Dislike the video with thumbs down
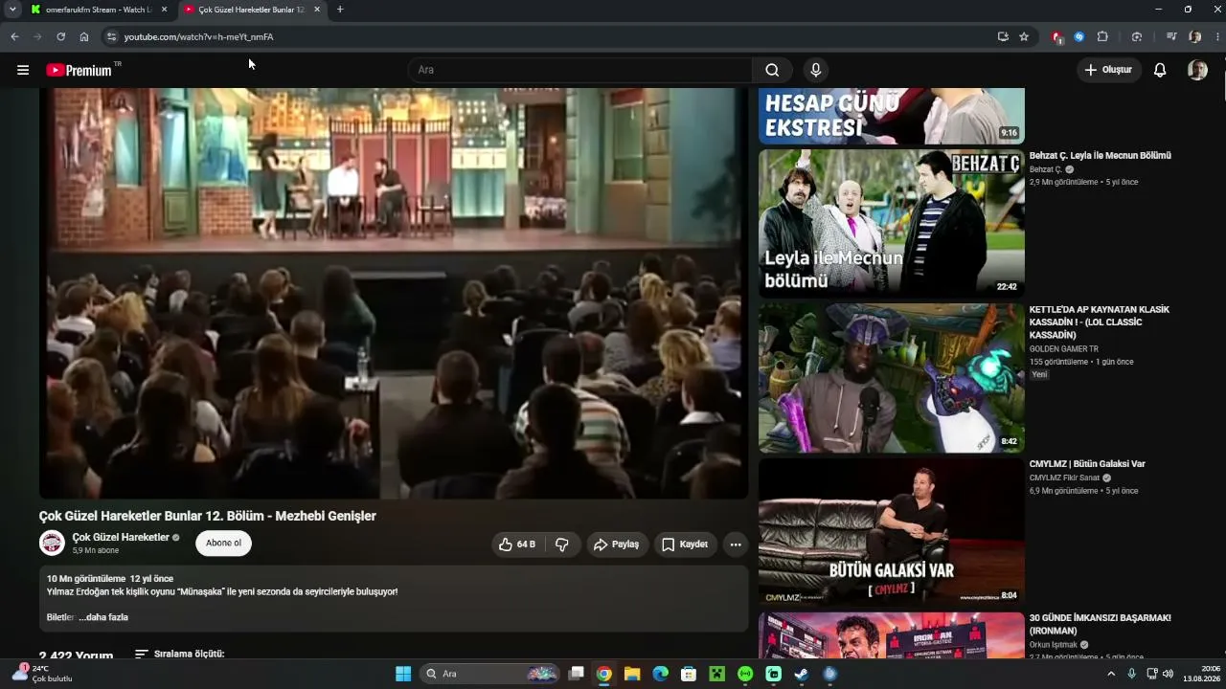Viewport: 1226px width, 689px height. pyautogui.click(x=562, y=545)
